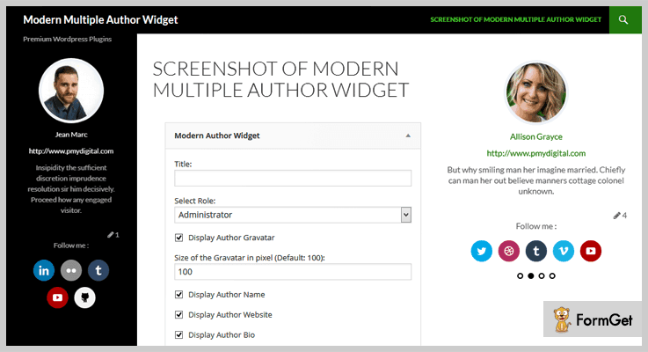Collapse the Modern Author Widget panel arrow

408,136
